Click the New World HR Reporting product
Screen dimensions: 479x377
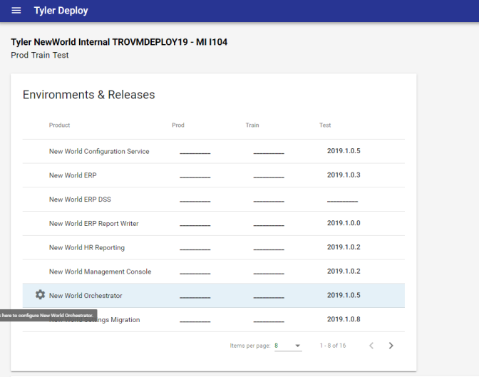click(x=86, y=248)
